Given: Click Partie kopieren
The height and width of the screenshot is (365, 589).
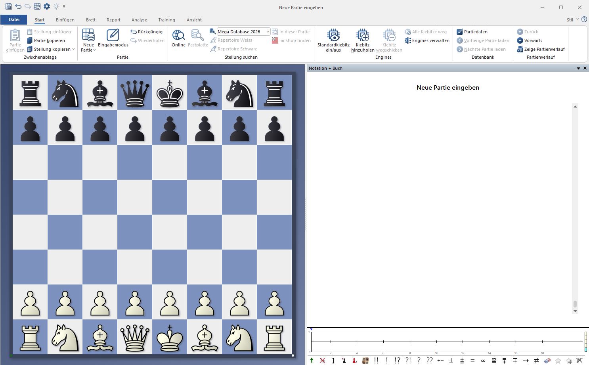Looking at the screenshot, I should pyautogui.click(x=46, y=40).
